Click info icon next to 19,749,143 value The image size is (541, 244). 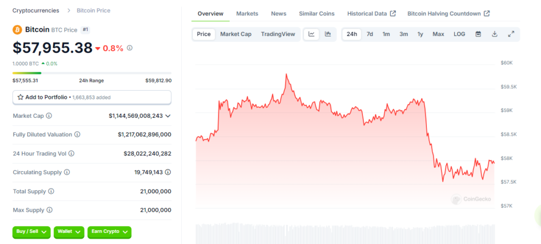point(168,172)
